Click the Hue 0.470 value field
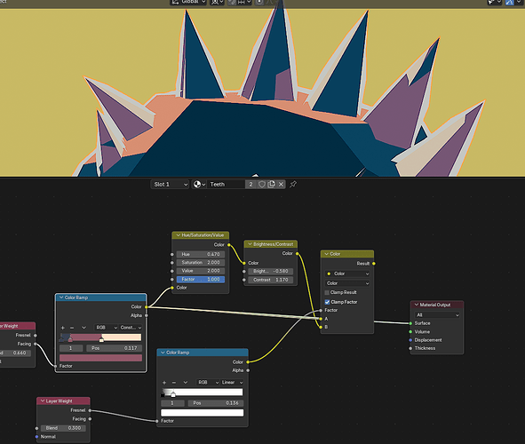Image resolution: width=525 pixels, height=444 pixels. pyautogui.click(x=201, y=254)
